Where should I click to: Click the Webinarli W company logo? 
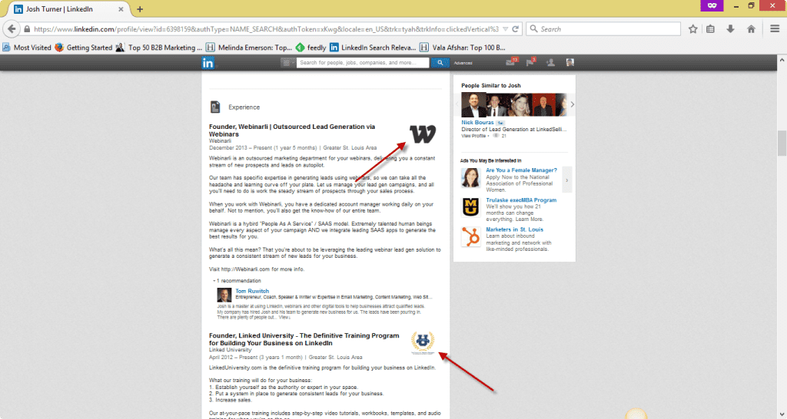click(x=423, y=134)
